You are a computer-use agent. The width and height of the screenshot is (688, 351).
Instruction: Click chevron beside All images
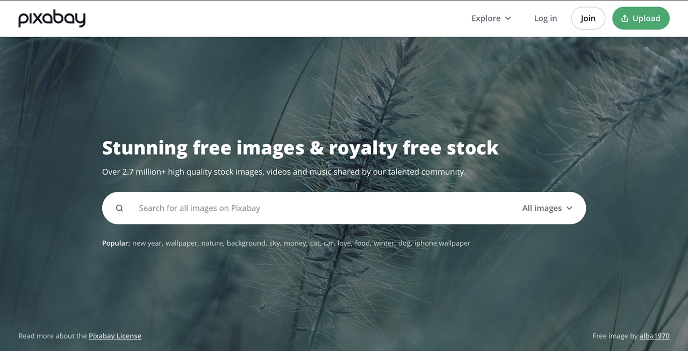click(x=569, y=208)
